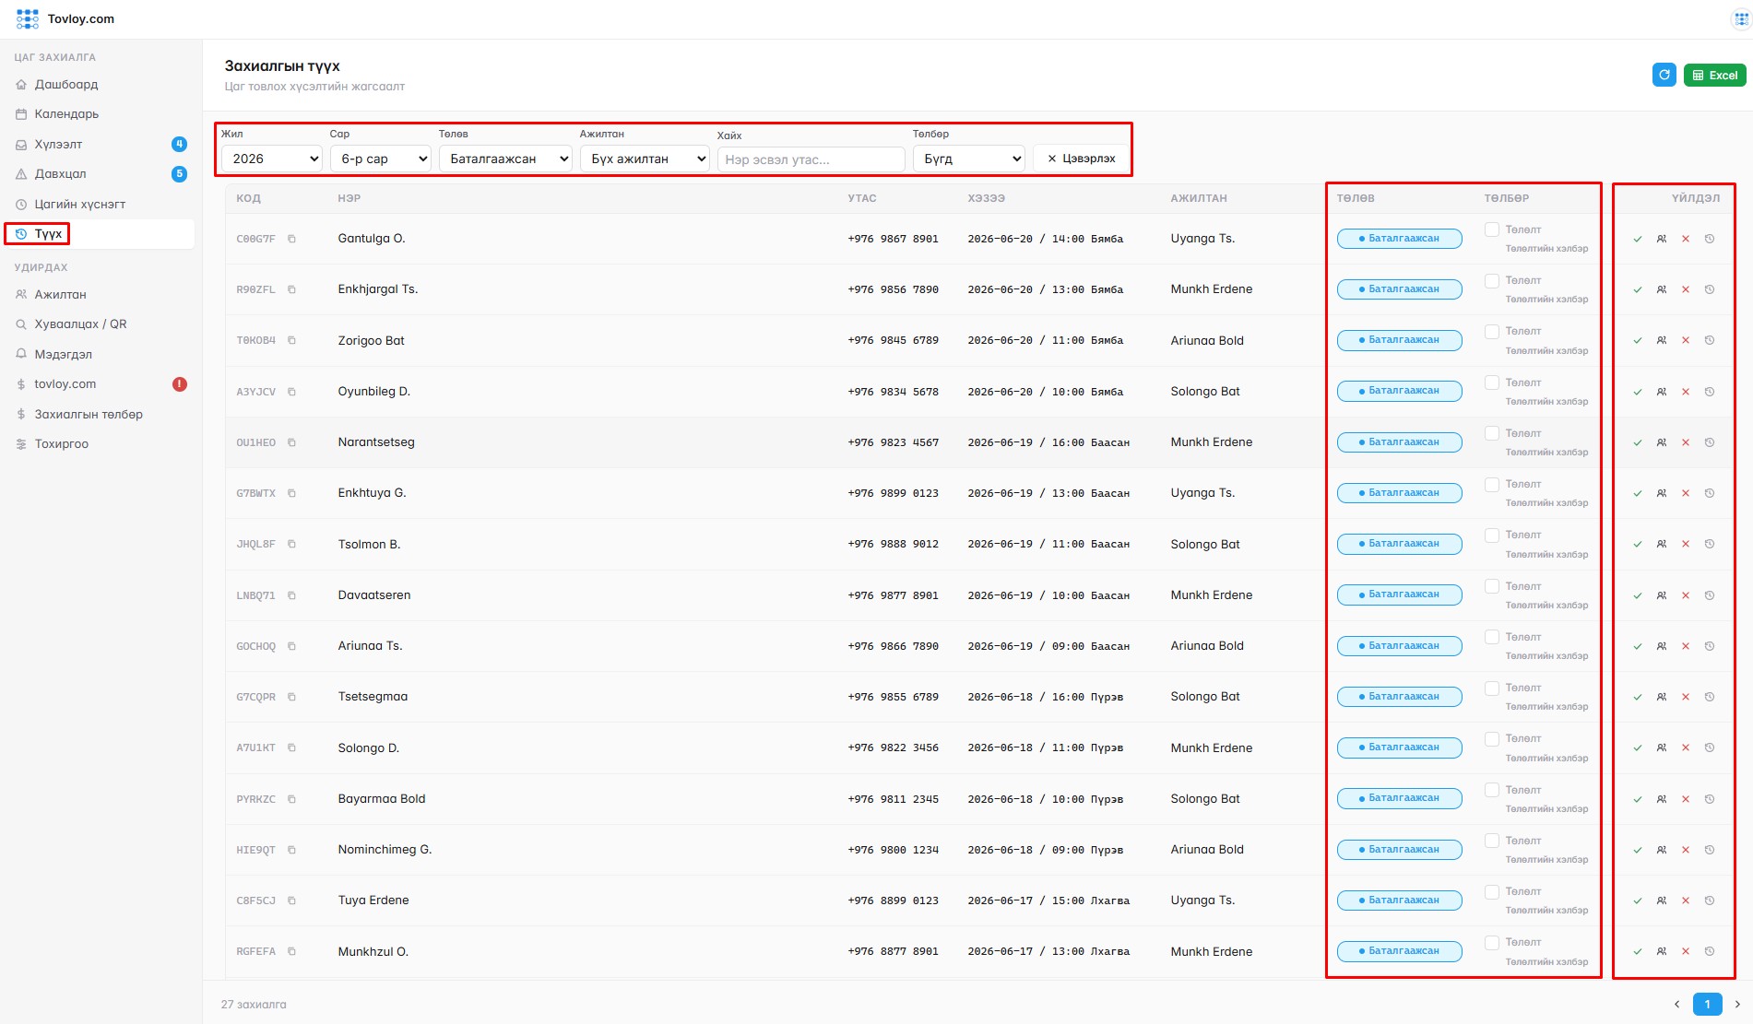Screen dimensions: 1753x1024
Task: Click the Tovloy.com logo icon in header
Action: tap(28, 18)
